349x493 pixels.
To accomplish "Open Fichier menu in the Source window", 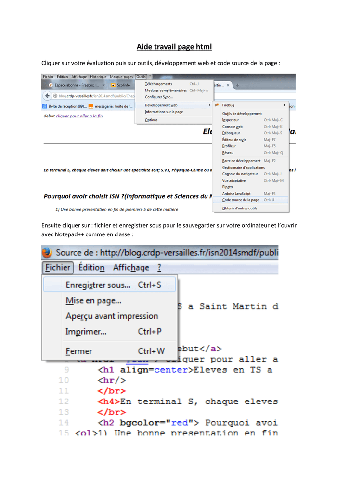I will tap(58, 268).
